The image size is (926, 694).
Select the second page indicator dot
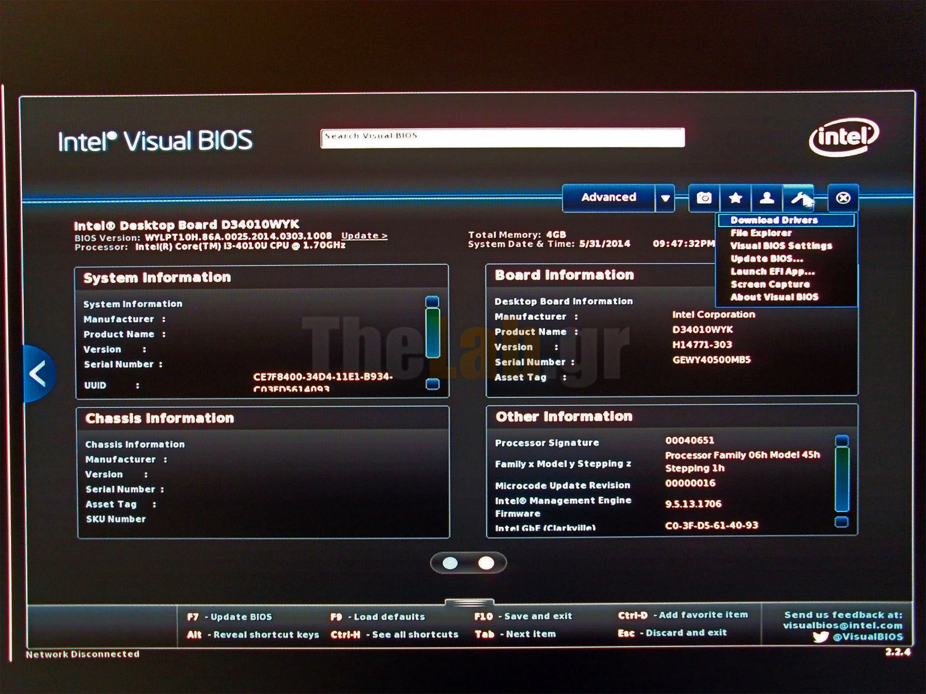point(486,563)
